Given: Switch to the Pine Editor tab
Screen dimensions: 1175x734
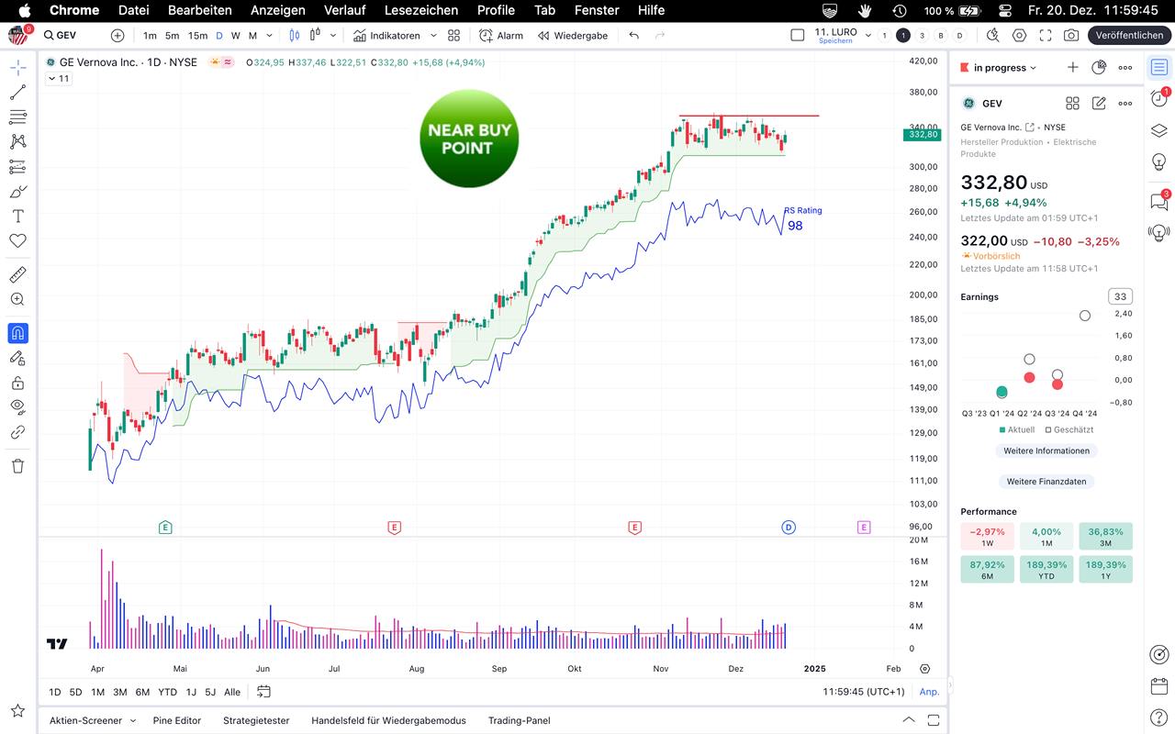Looking at the screenshot, I should (176, 721).
